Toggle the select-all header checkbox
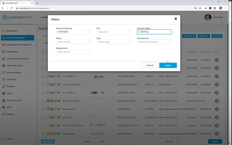 (x=43, y=52)
